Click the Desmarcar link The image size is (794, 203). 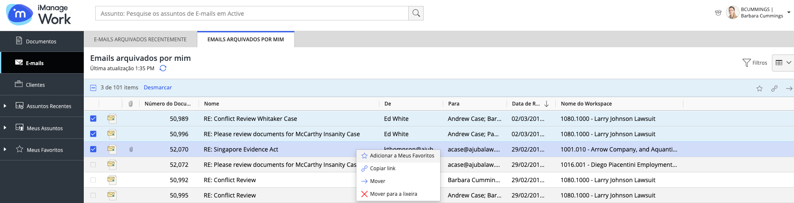click(157, 87)
